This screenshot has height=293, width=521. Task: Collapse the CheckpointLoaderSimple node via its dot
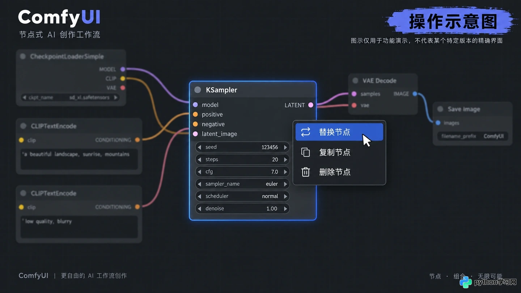point(23,56)
